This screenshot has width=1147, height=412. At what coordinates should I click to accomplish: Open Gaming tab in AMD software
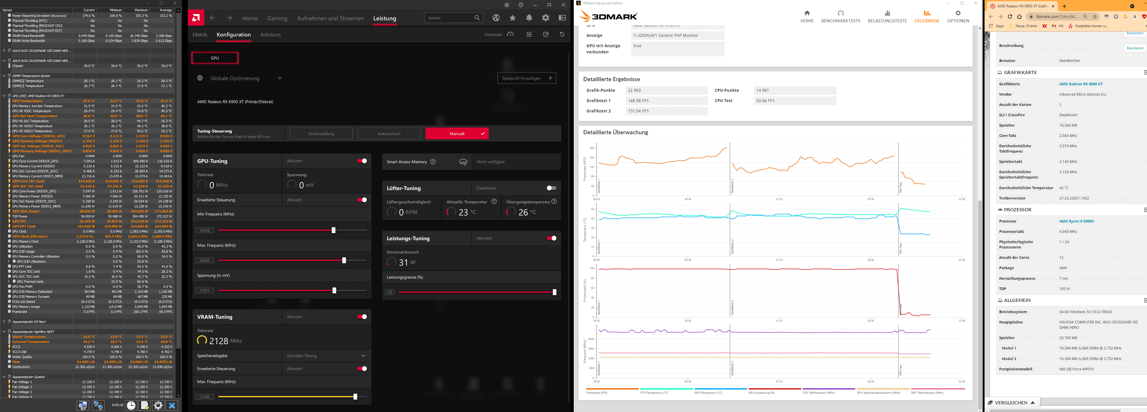click(x=277, y=18)
